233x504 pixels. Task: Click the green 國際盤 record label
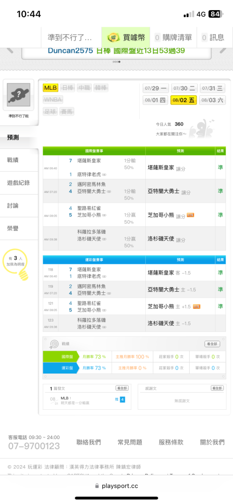click(60, 356)
